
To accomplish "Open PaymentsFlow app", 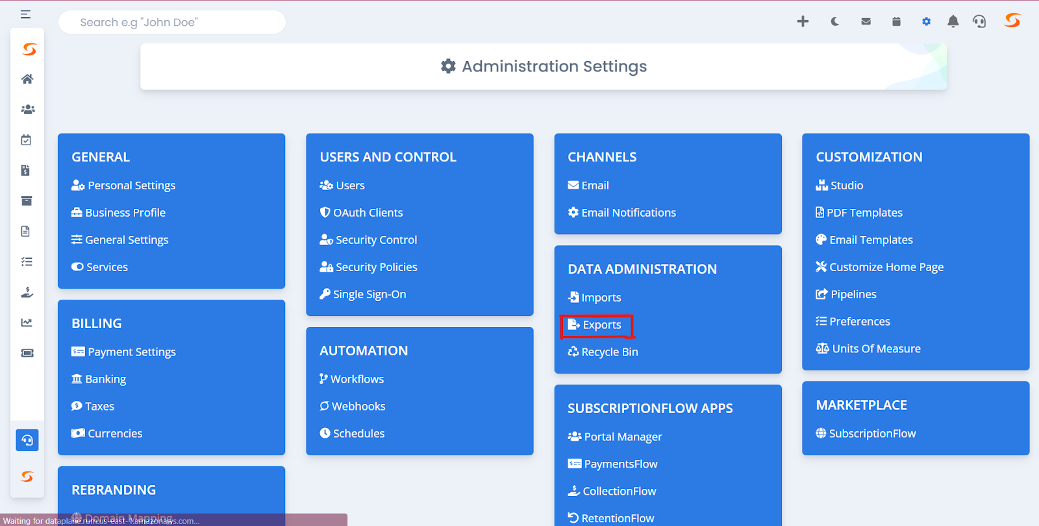I will point(613,464).
